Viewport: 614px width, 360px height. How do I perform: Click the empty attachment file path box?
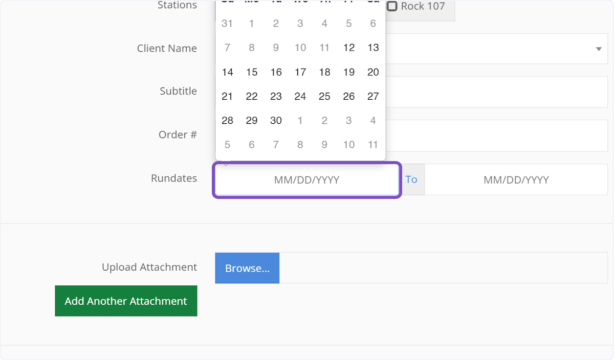443,268
